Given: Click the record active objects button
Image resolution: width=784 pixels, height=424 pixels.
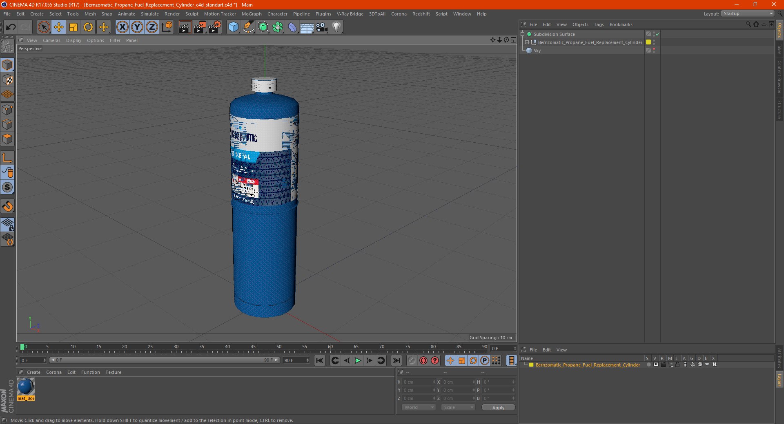Looking at the screenshot, I should coord(412,360).
